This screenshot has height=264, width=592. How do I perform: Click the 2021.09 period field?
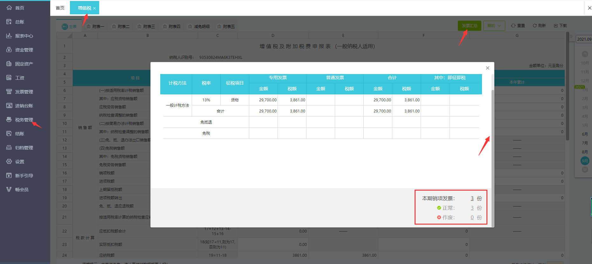584,39
